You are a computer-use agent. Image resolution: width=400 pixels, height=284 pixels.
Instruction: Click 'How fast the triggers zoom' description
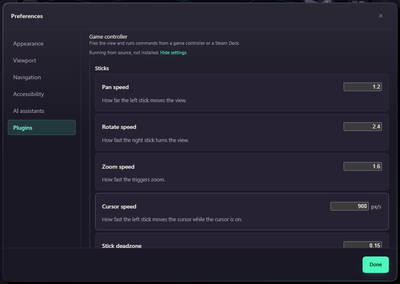(133, 180)
